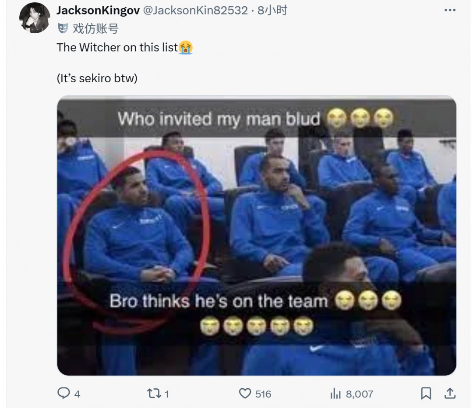473x408 pixels.
Task: Bookmark this post
Action: (x=426, y=393)
